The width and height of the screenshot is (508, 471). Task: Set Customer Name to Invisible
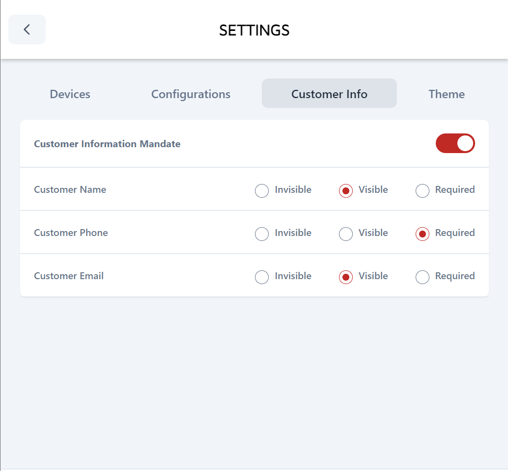tap(262, 190)
